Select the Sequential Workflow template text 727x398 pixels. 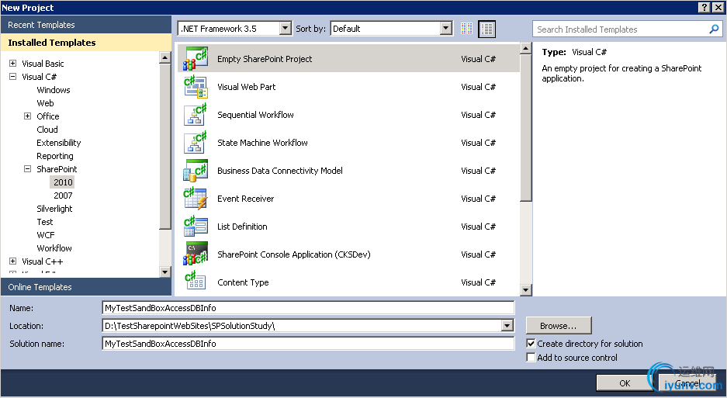[x=255, y=115]
